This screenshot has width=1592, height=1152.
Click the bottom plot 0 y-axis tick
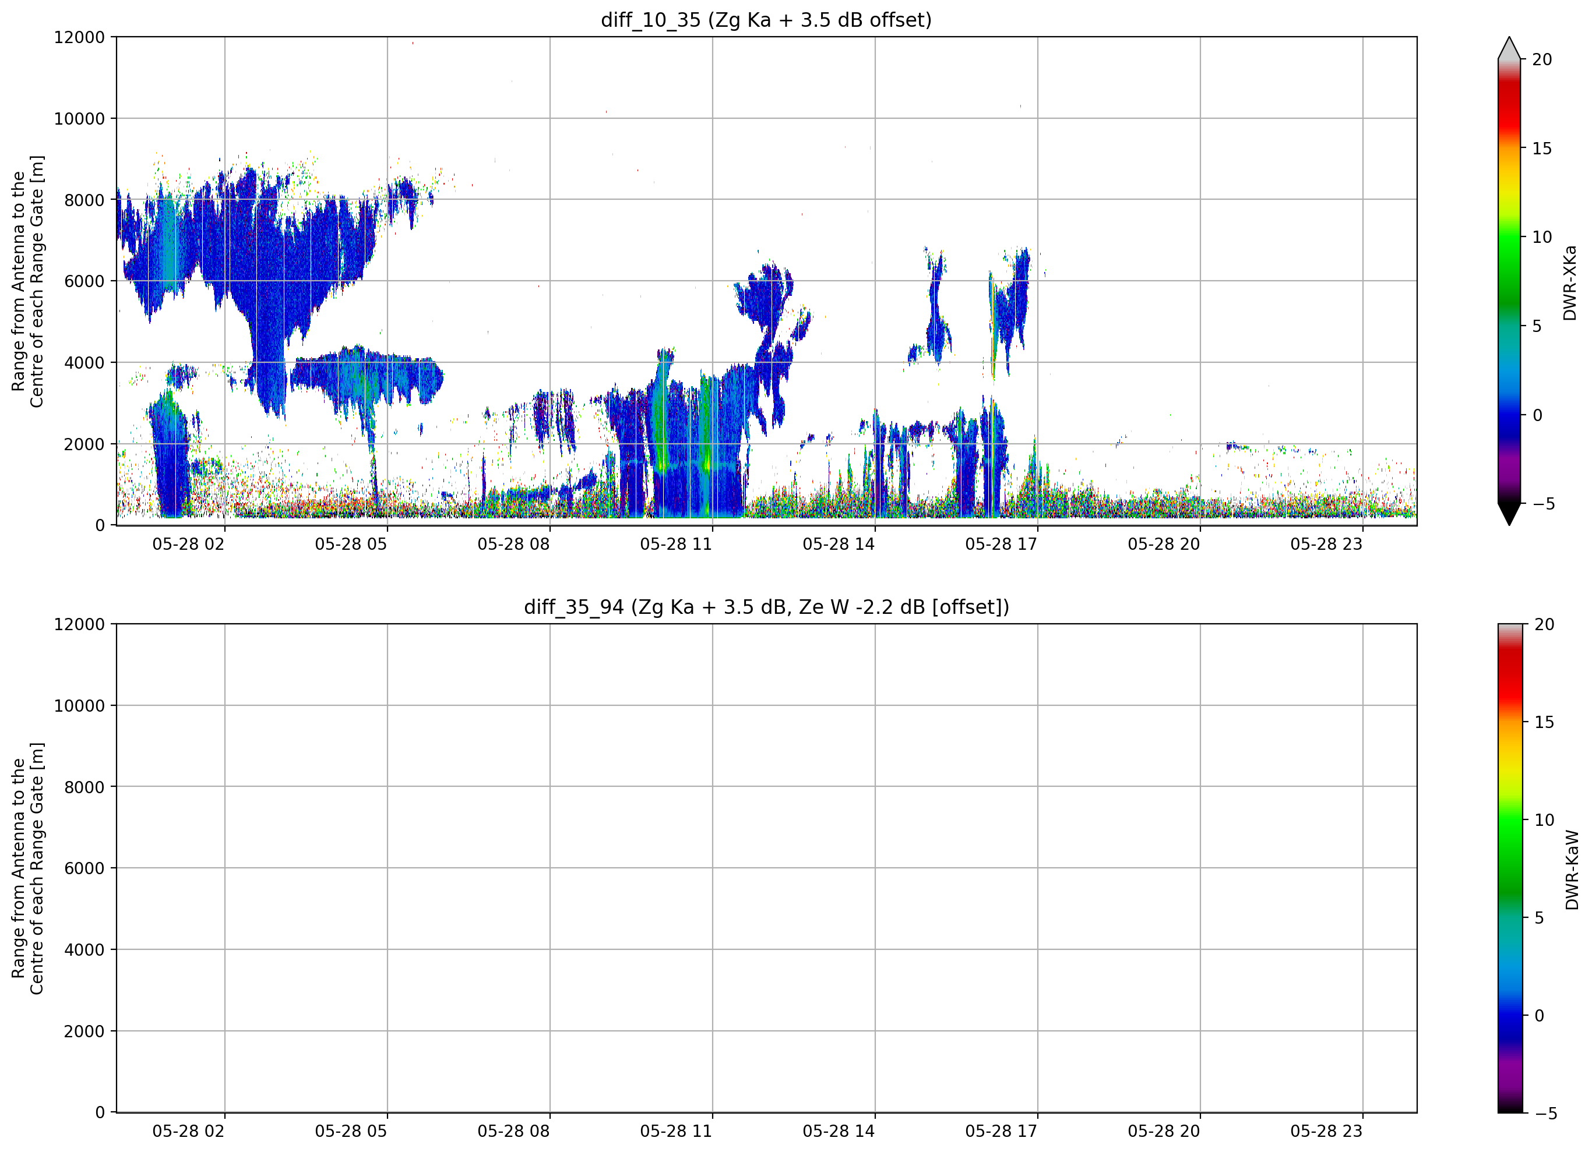[100, 1113]
